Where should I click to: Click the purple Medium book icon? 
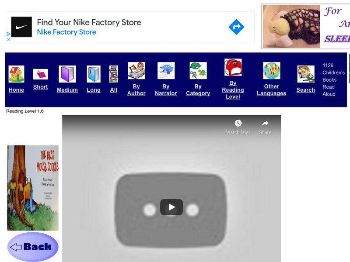(67, 74)
